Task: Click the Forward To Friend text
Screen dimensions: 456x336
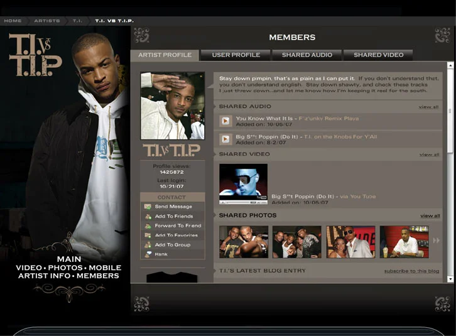Action: [178, 225]
